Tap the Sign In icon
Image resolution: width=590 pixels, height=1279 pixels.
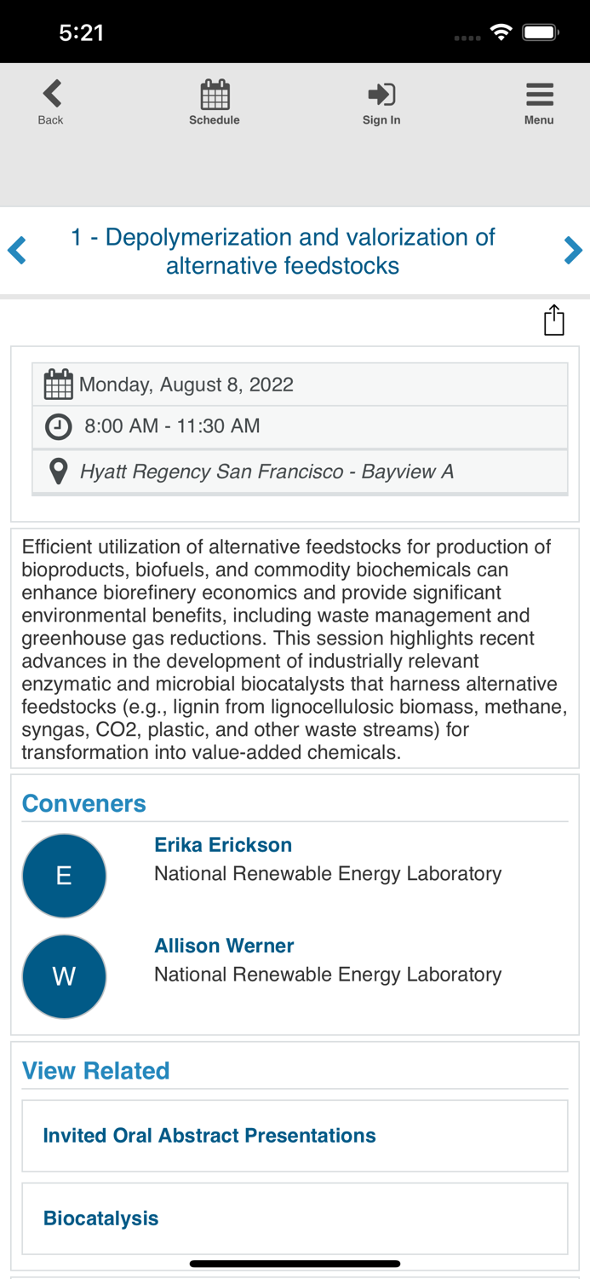tap(381, 95)
